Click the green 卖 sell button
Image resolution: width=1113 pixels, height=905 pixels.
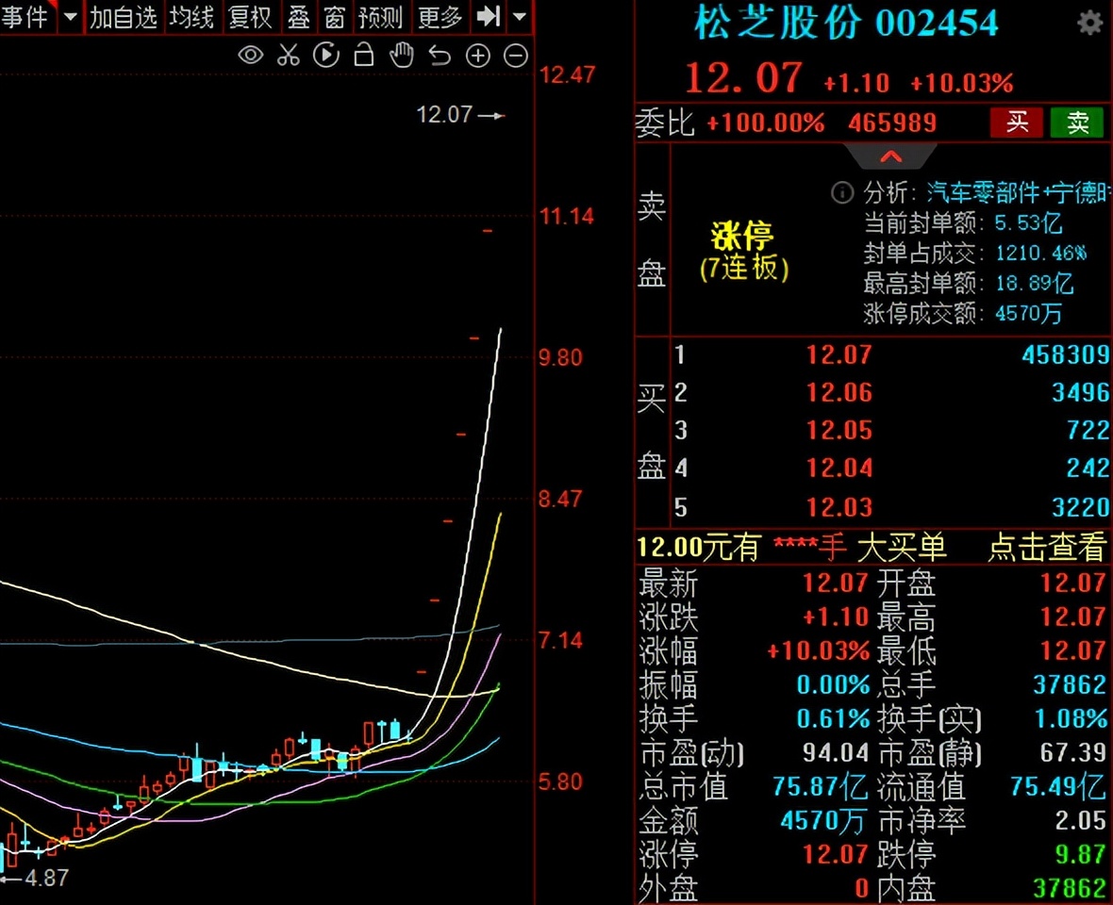1077,123
